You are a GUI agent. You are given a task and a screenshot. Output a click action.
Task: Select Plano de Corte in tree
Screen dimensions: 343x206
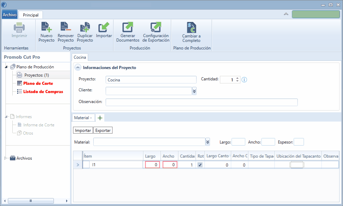[38, 83]
